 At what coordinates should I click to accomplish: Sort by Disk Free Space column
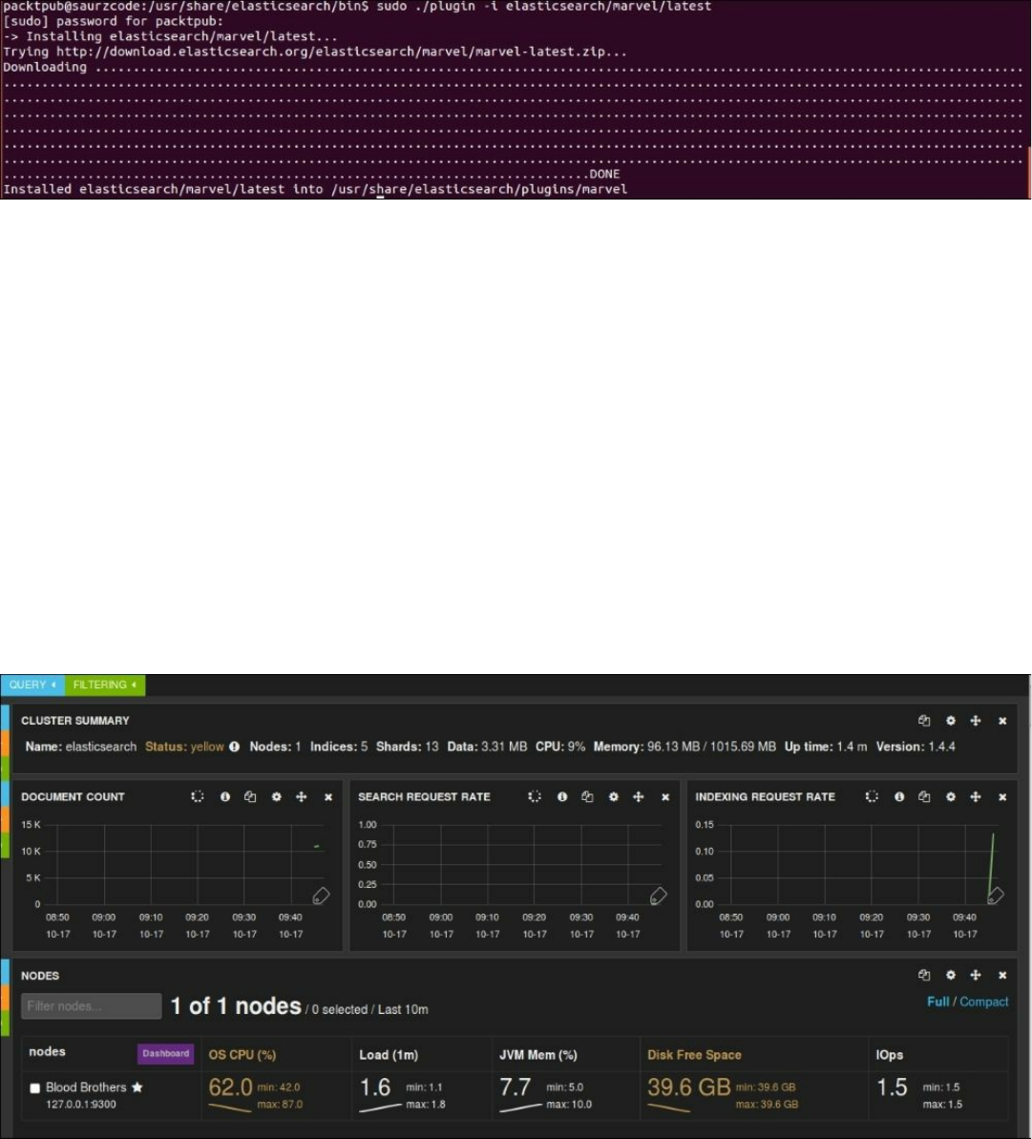coord(694,1055)
